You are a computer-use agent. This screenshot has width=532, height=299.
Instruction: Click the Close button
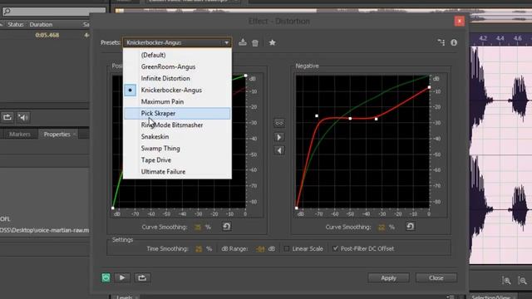coord(436,278)
